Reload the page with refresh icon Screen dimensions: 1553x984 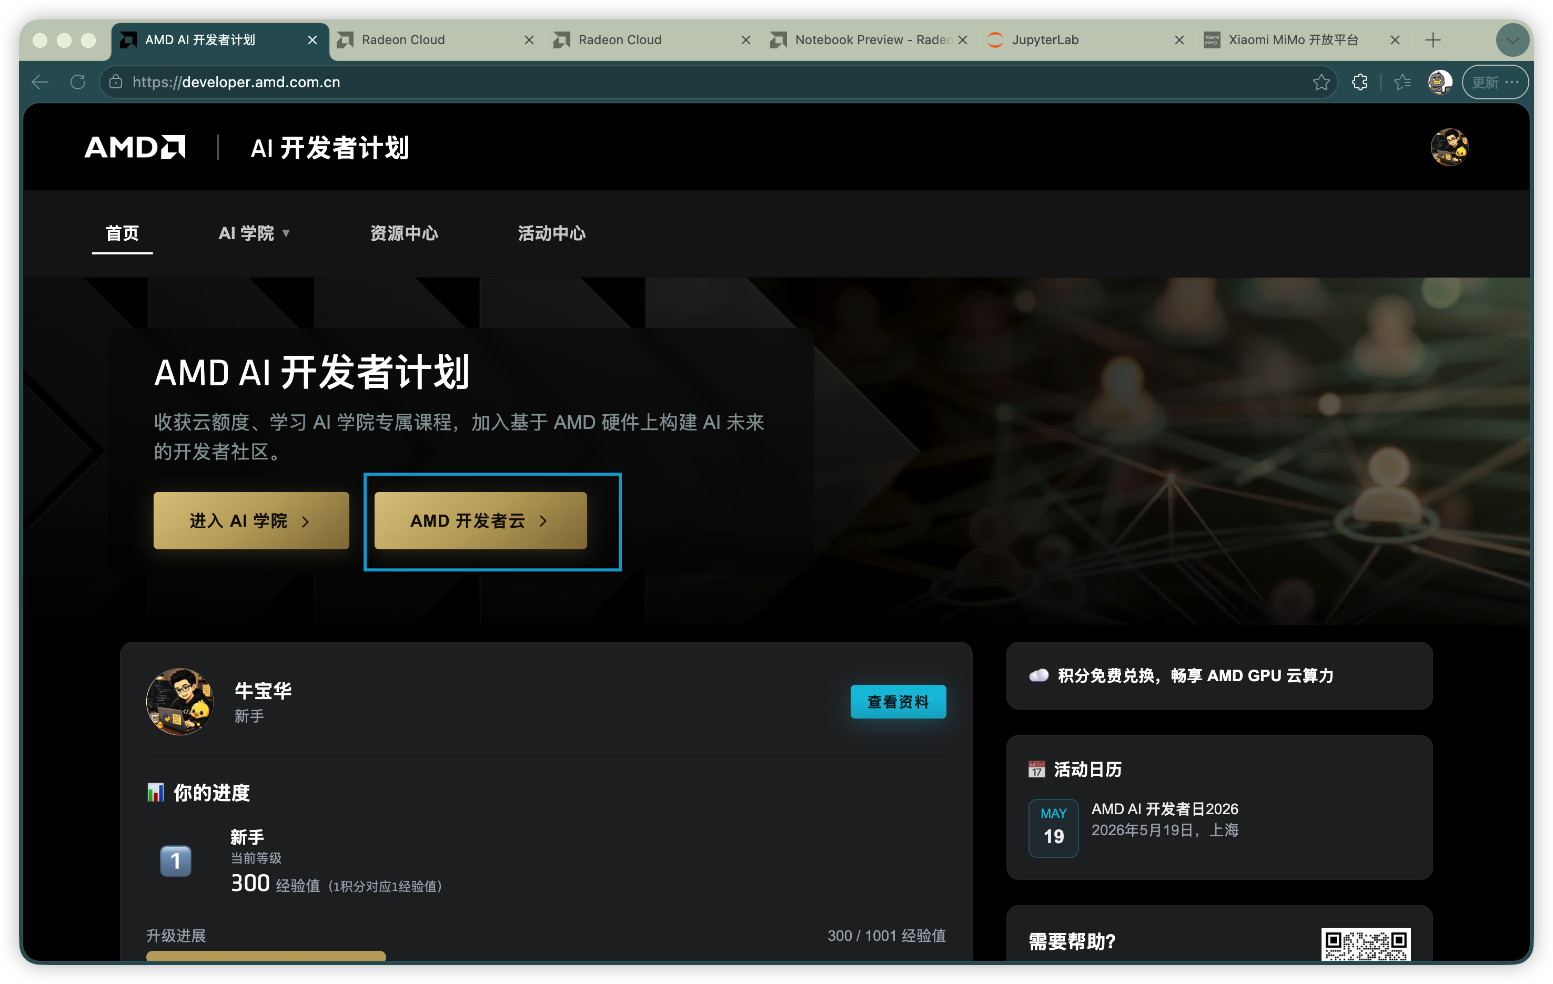pos(78,82)
